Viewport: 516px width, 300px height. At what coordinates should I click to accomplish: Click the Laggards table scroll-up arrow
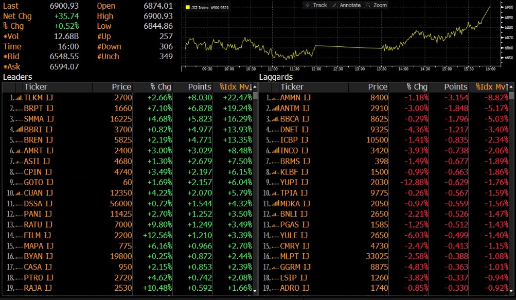(511, 87)
